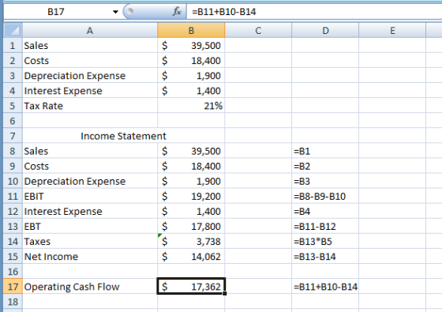Viewport: 442px width, 312px height.
Task: Select the Net Income value 14,062
Action: click(x=191, y=257)
